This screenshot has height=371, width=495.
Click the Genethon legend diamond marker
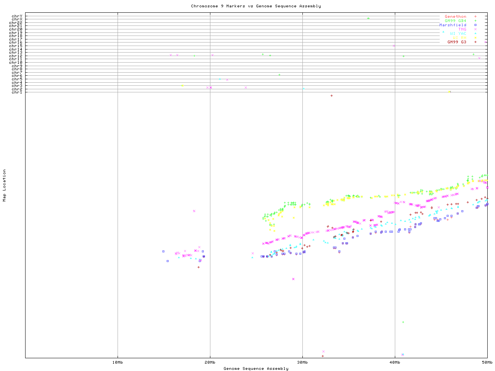click(x=475, y=17)
